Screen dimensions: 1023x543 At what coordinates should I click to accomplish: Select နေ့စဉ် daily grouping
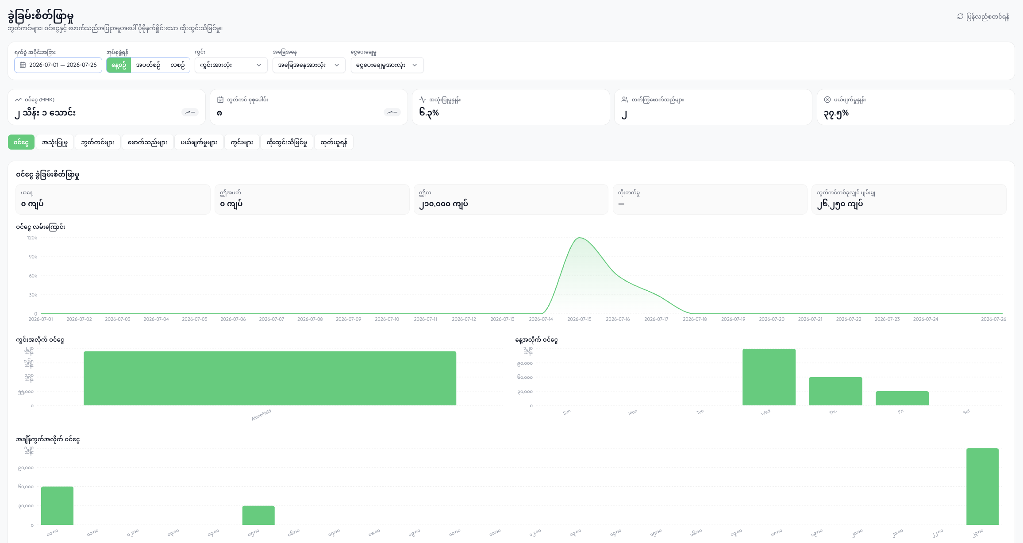point(119,65)
